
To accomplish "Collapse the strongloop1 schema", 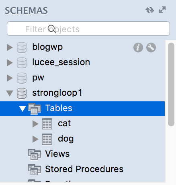I will point(10,93).
